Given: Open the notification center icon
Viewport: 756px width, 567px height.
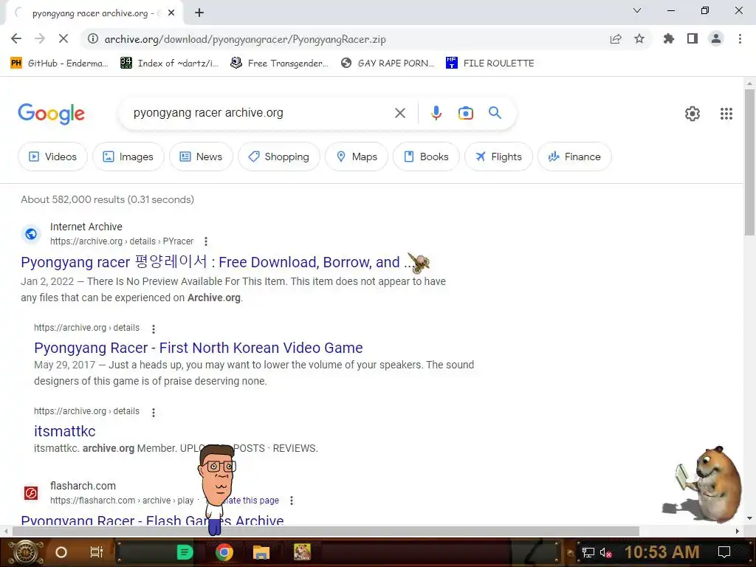Looking at the screenshot, I should click(724, 552).
